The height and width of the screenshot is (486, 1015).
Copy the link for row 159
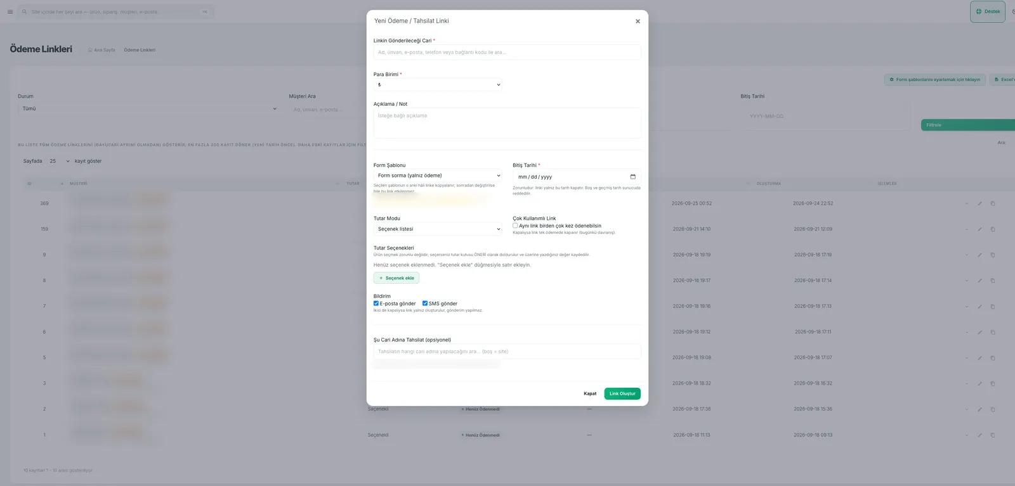[993, 229]
